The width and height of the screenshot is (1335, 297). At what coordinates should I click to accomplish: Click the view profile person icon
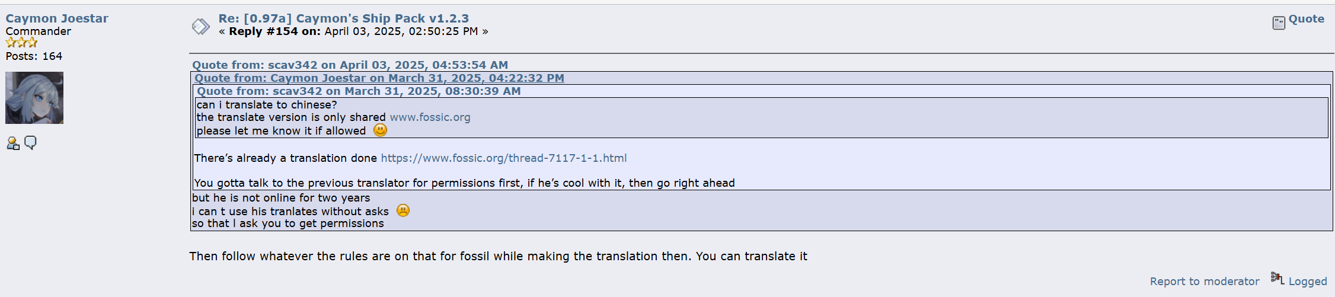(12, 143)
